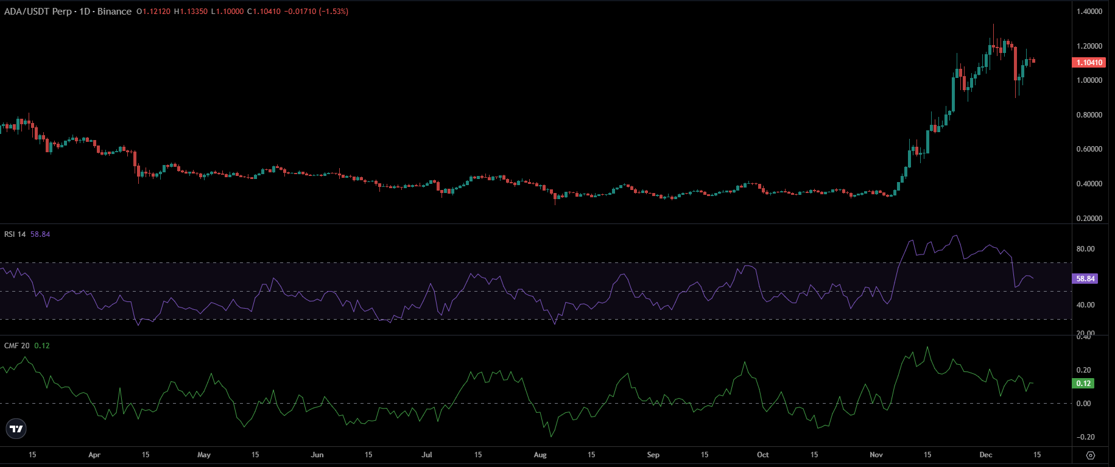Click the O1.12120 open value in header
Viewport: 1115px width, 467px height.
pyautogui.click(x=154, y=12)
